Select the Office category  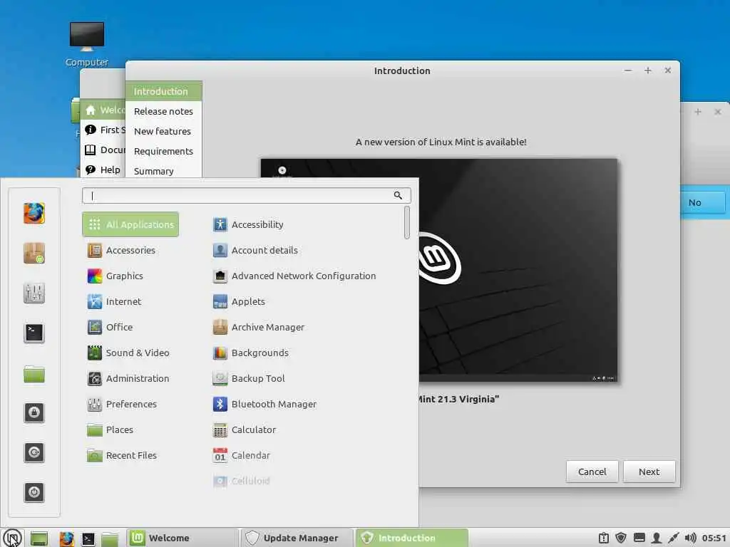pyautogui.click(x=110, y=327)
